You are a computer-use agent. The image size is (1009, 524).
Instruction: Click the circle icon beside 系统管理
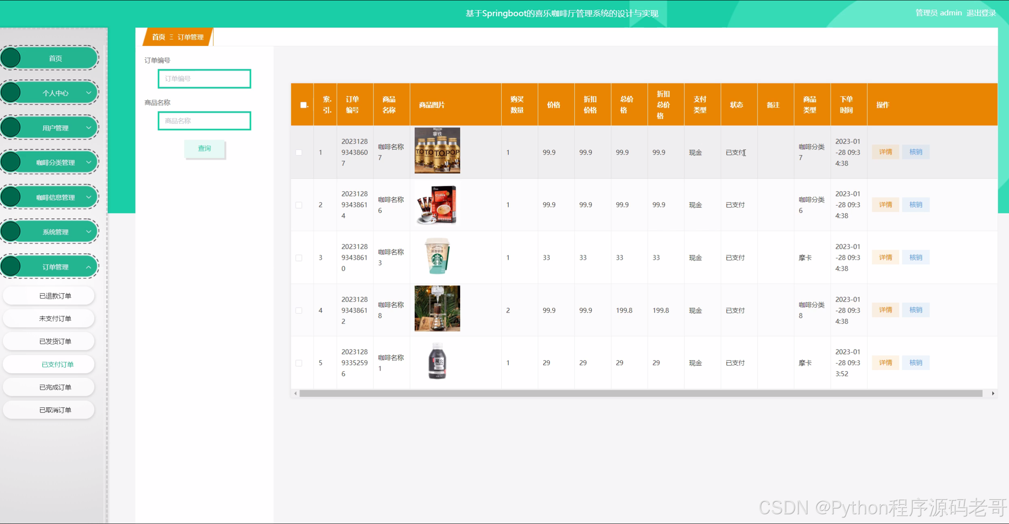click(x=11, y=232)
